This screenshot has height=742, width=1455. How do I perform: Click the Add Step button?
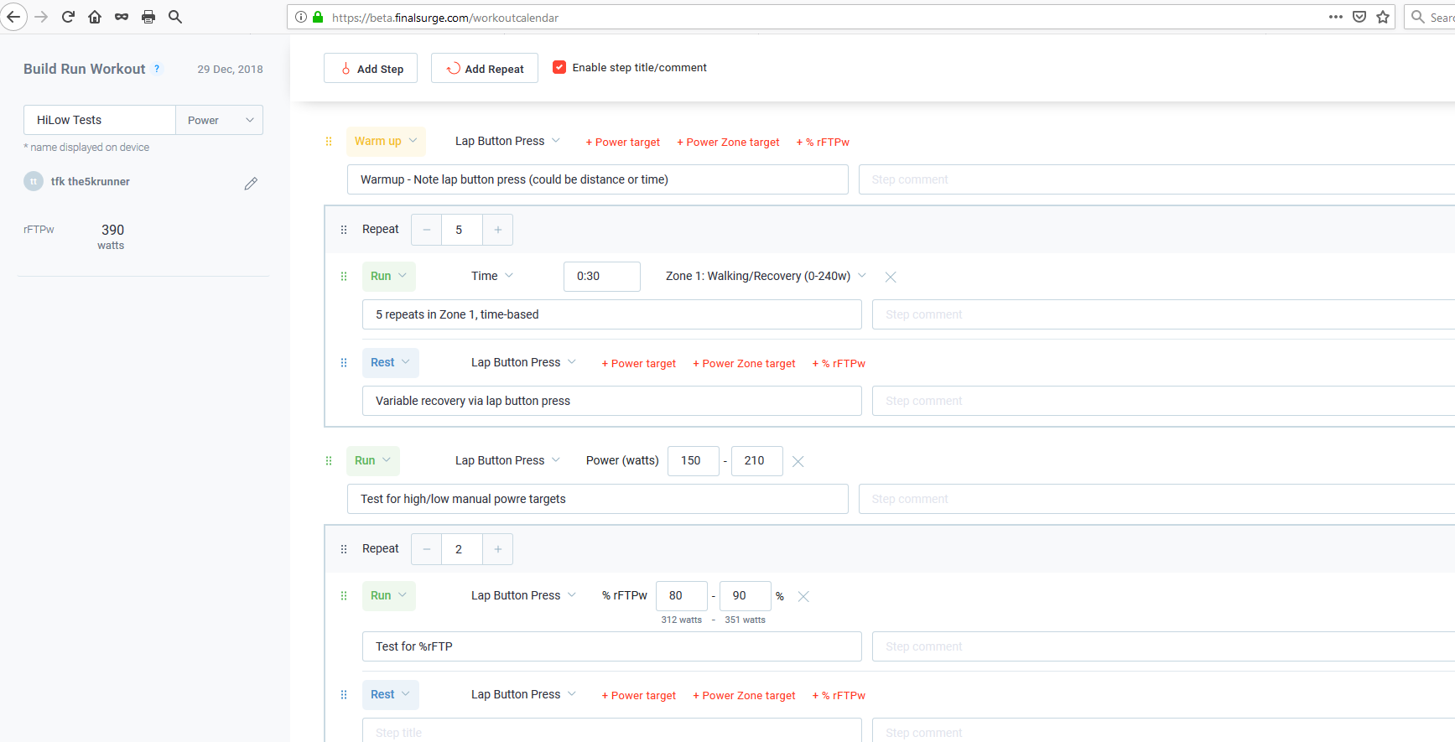[x=371, y=69]
